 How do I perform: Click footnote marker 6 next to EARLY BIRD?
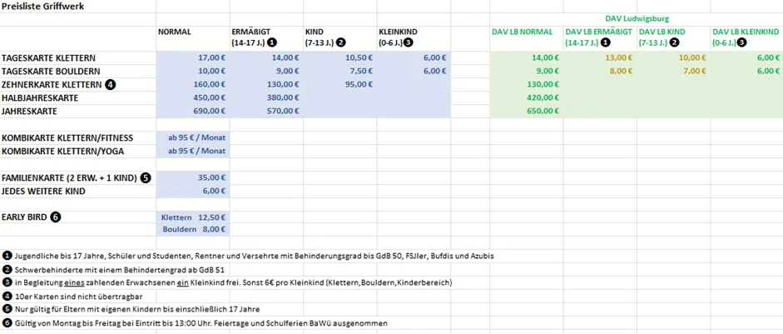[56, 217]
